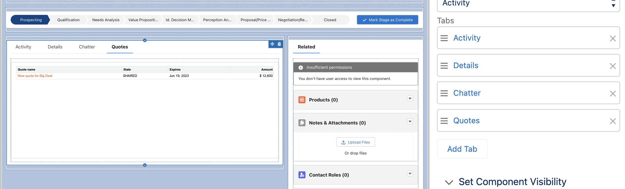625x189 pixels.
Task: Collapse the Set Component Visibility section
Action: tap(449, 182)
